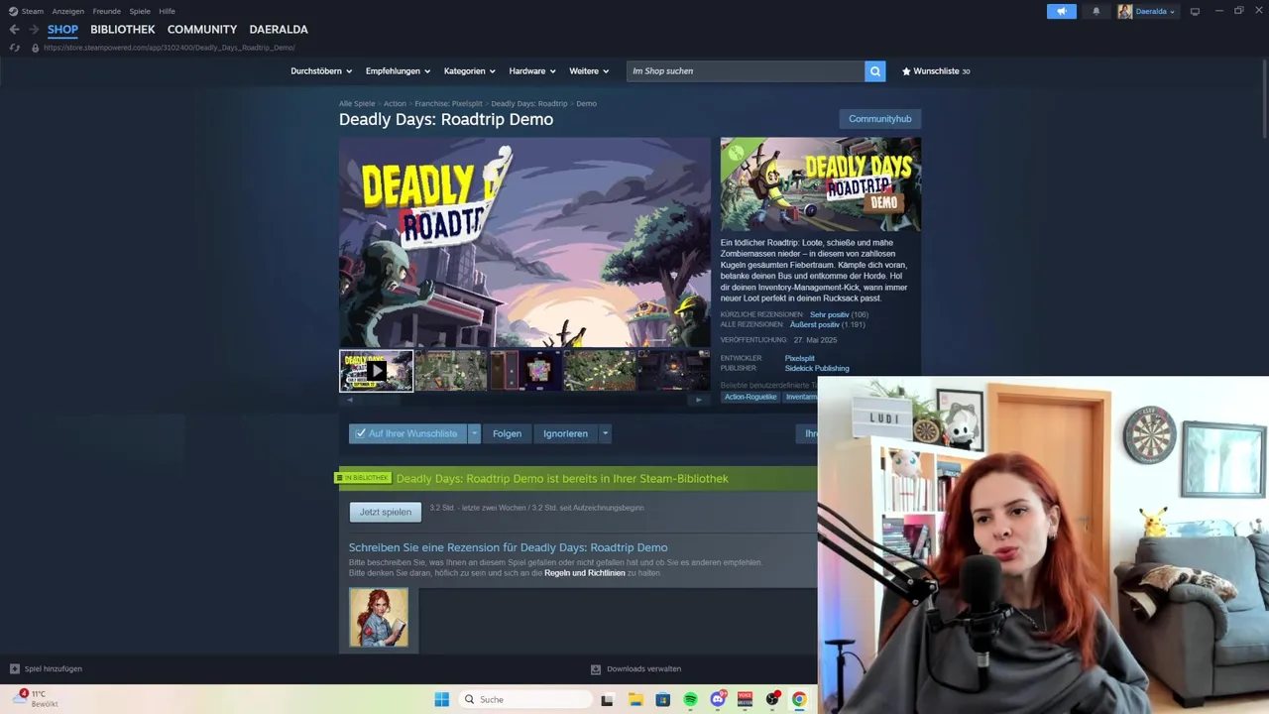Click the plus icon for Spiel hinzufügen
The image size is (1269, 714).
coord(15,668)
